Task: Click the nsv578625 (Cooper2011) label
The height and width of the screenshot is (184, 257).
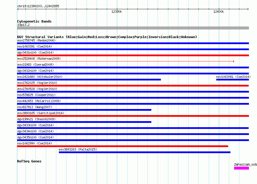Action: click(x=36, y=95)
